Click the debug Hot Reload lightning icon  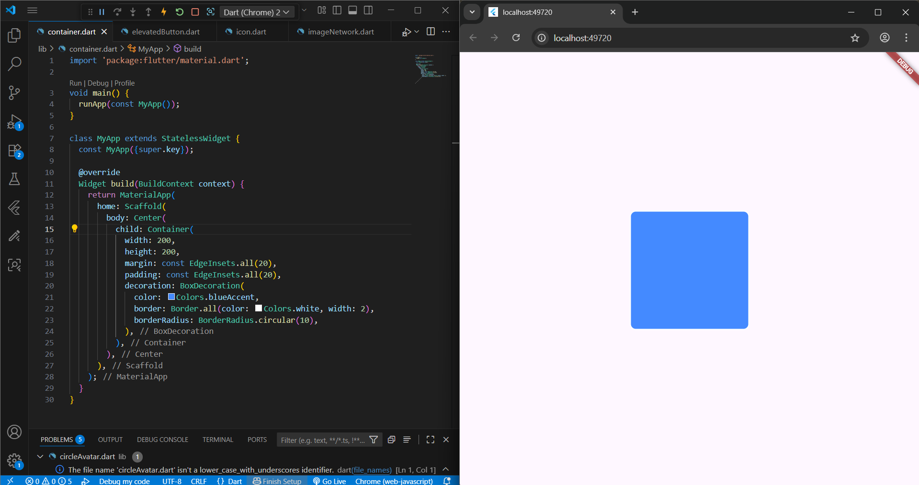[164, 12]
